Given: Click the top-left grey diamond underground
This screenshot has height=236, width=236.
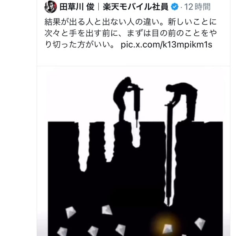Looking at the screenshot, I should pyautogui.click(x=70, y=212).
